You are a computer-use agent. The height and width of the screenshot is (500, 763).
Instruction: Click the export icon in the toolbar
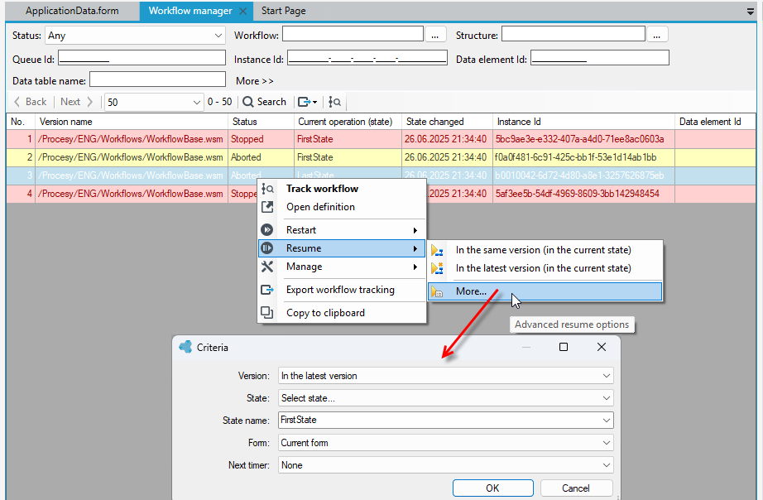coord(307,102)
